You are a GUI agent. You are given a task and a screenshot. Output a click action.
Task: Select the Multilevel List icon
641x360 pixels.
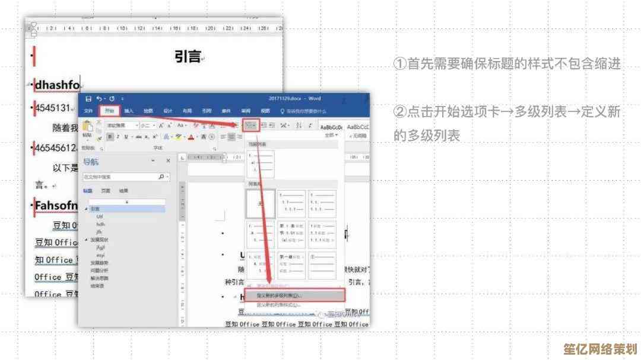251,126
